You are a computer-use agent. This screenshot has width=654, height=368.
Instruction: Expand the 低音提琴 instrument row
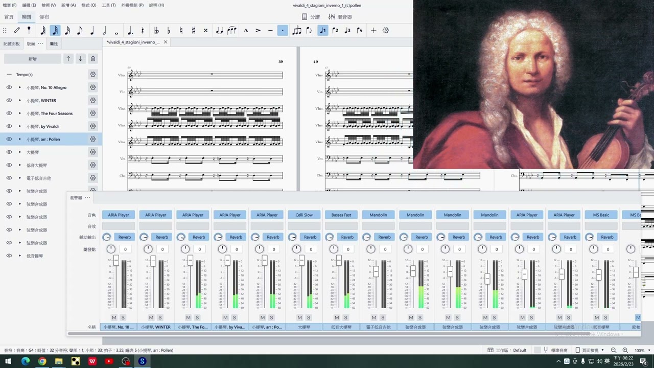[x=20, y=256]
